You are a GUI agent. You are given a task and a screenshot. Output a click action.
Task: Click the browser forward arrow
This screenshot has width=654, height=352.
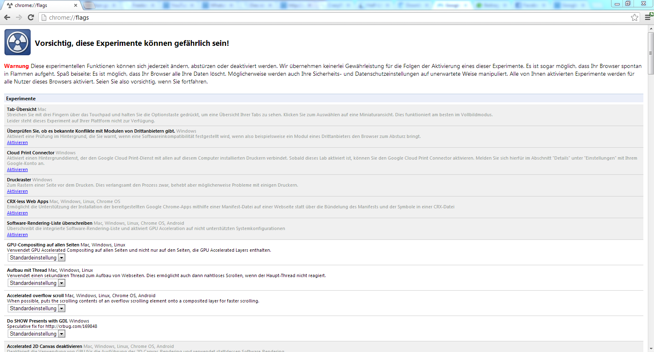click(x=19, y=18)
